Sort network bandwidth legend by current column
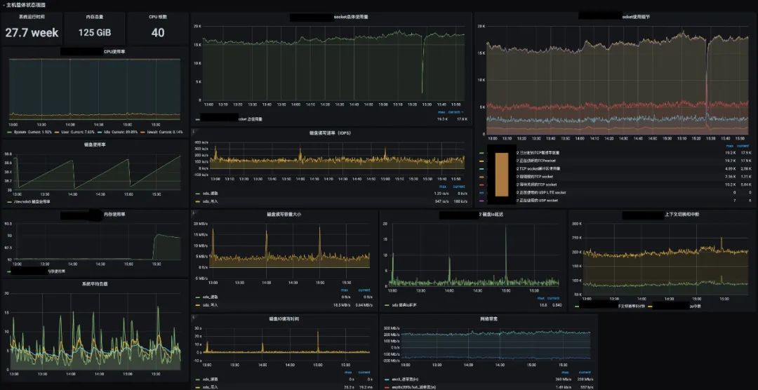 click(x=585, y=372)
